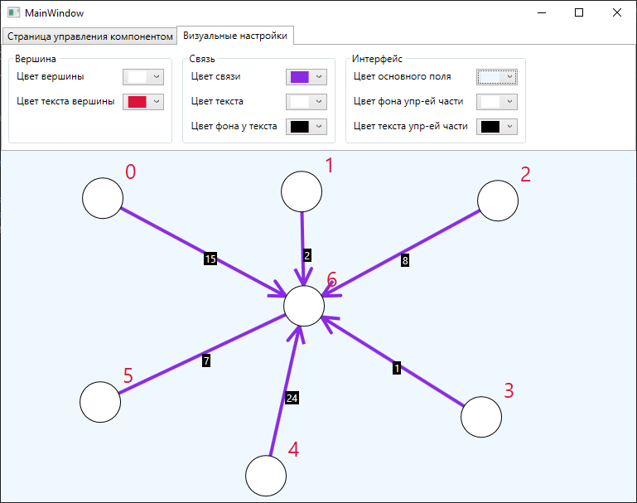Click the Цвет связи label
637x503 pixels.
point(215,76)
